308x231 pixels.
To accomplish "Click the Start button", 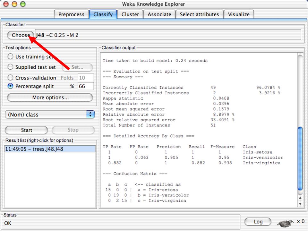I will [x=26, y=130].
